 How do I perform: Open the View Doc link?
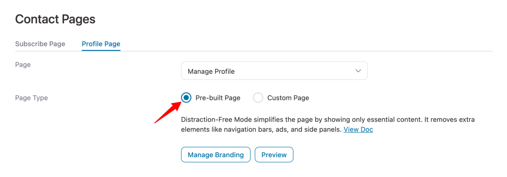[x=358, y=129]
